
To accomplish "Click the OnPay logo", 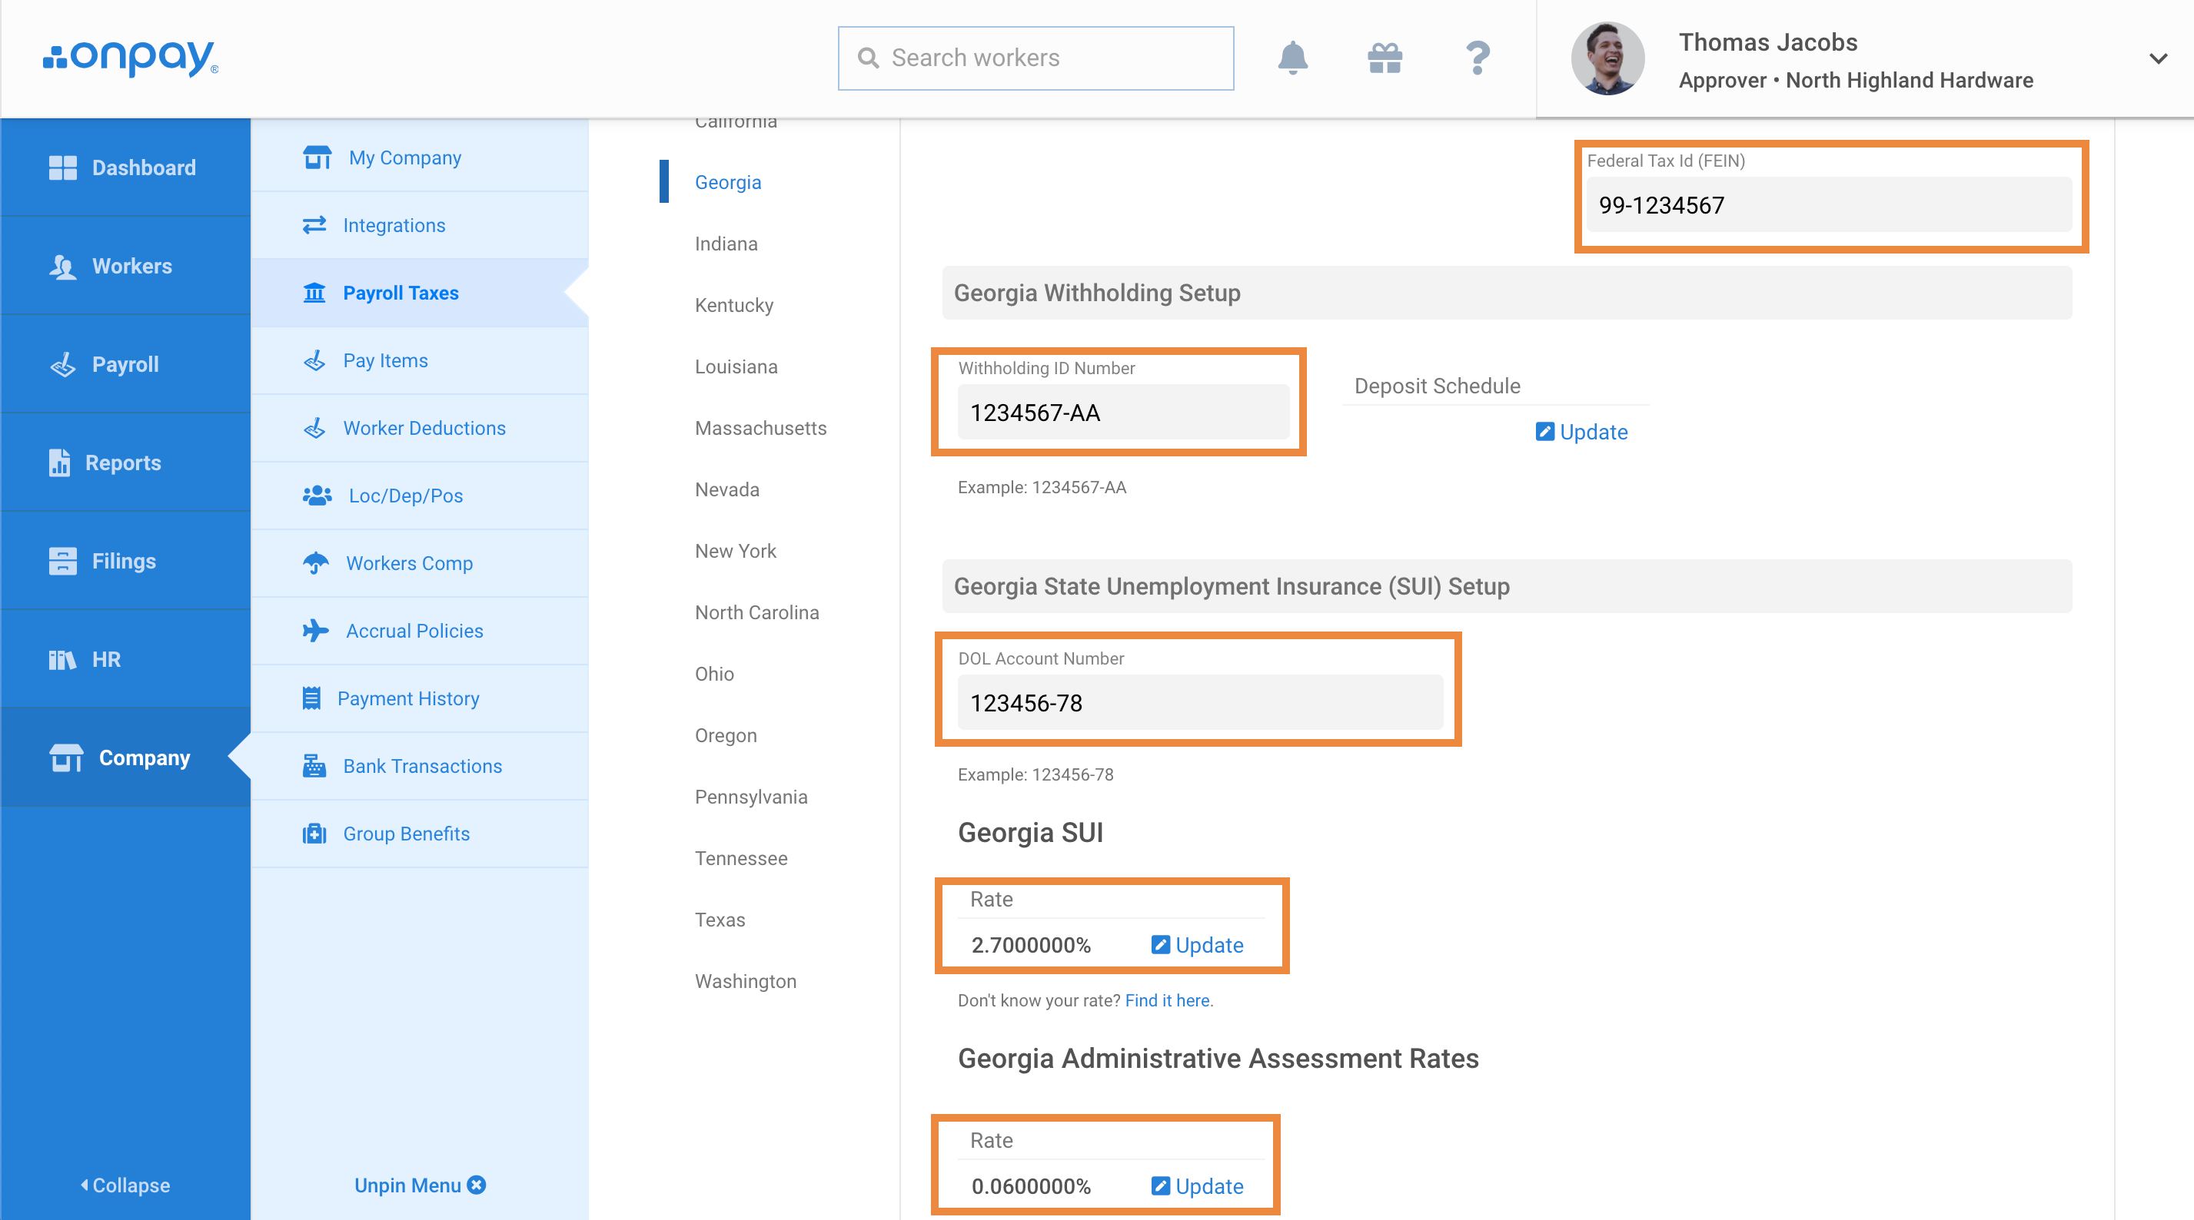I will click(131, 58).
